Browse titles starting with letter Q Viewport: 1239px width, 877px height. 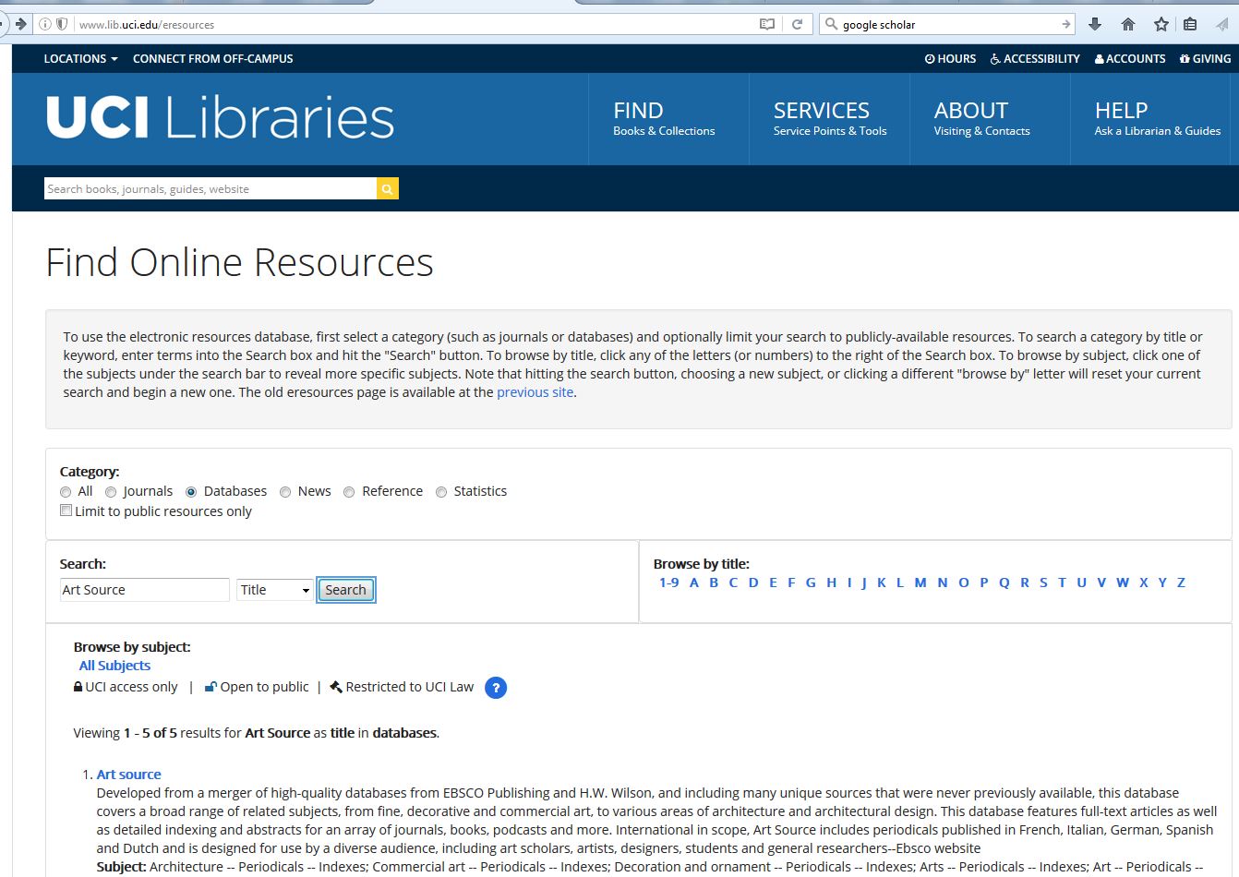pyautogui.click(x=1004, y=583)
